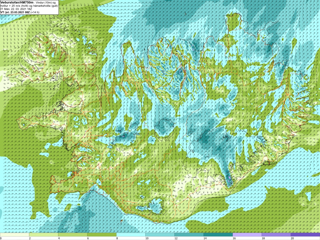The width and height of the screenshot is (320, 240).
Task: Click the 2–4 m/s light green legend swatch
Action: [x=43, y=235]
